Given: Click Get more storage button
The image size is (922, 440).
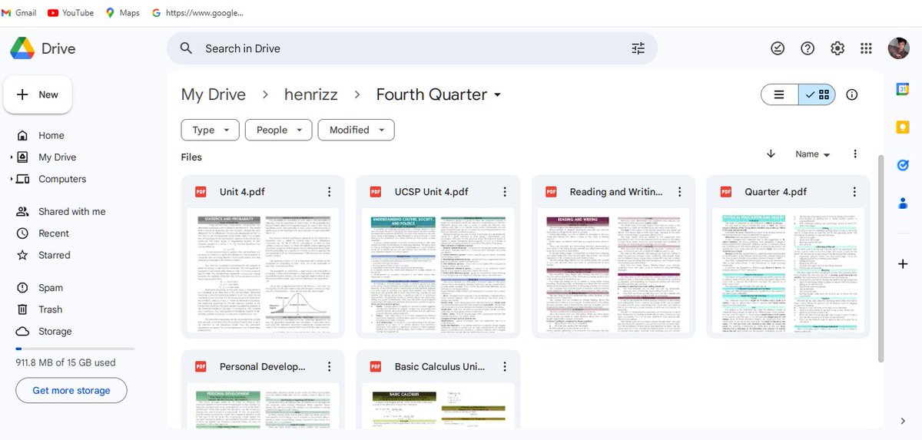Looking at the screenshot, I should click(71, 390).
